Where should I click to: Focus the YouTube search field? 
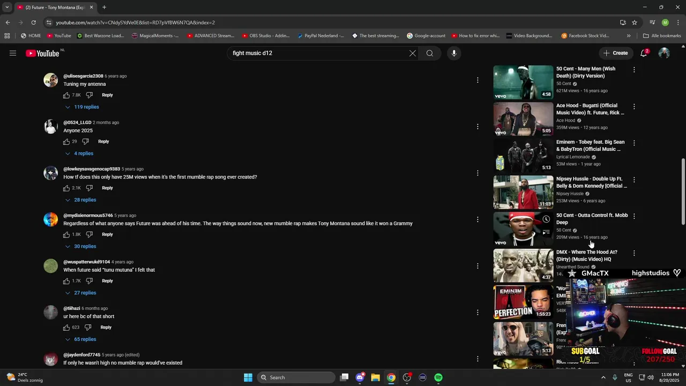pos(318,53)
